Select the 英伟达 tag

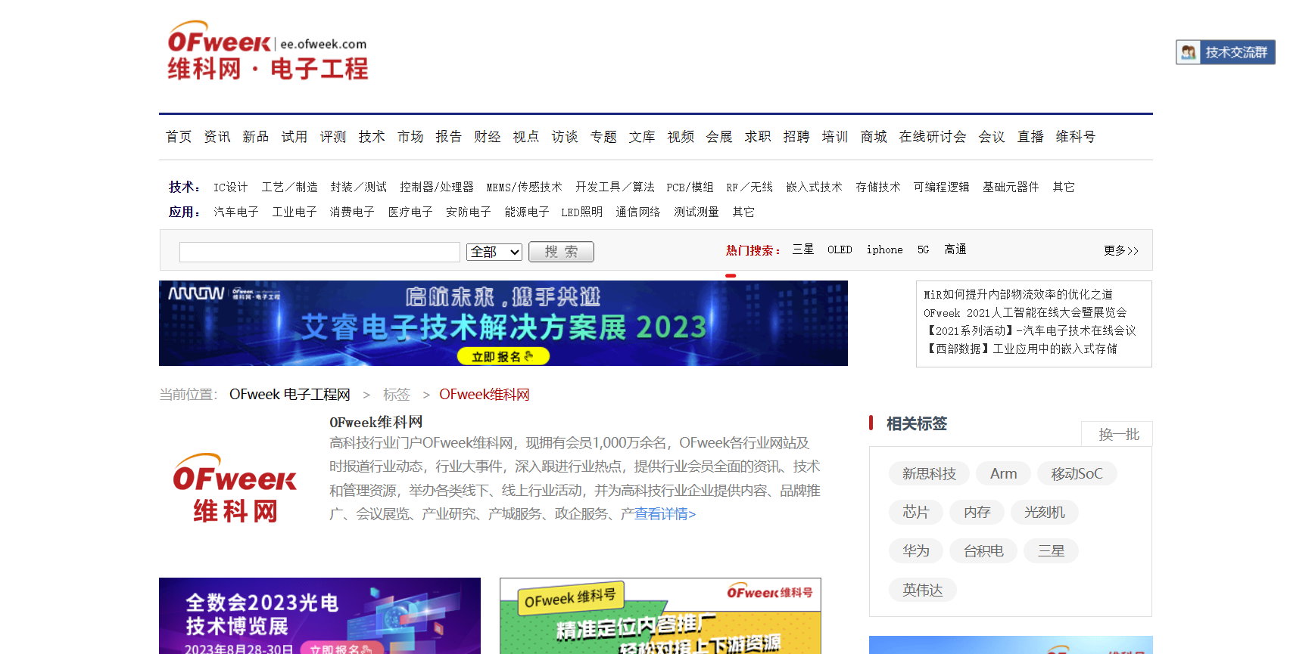point(922,590)
